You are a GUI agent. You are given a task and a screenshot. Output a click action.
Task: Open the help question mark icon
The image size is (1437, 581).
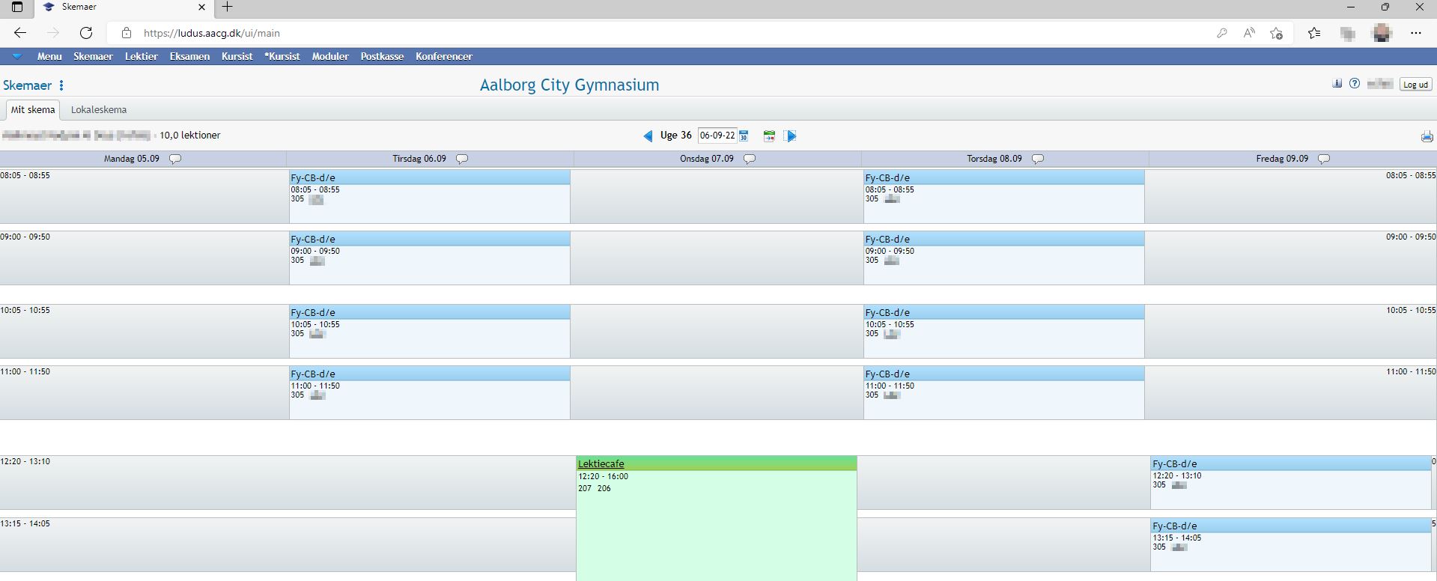1355,84
